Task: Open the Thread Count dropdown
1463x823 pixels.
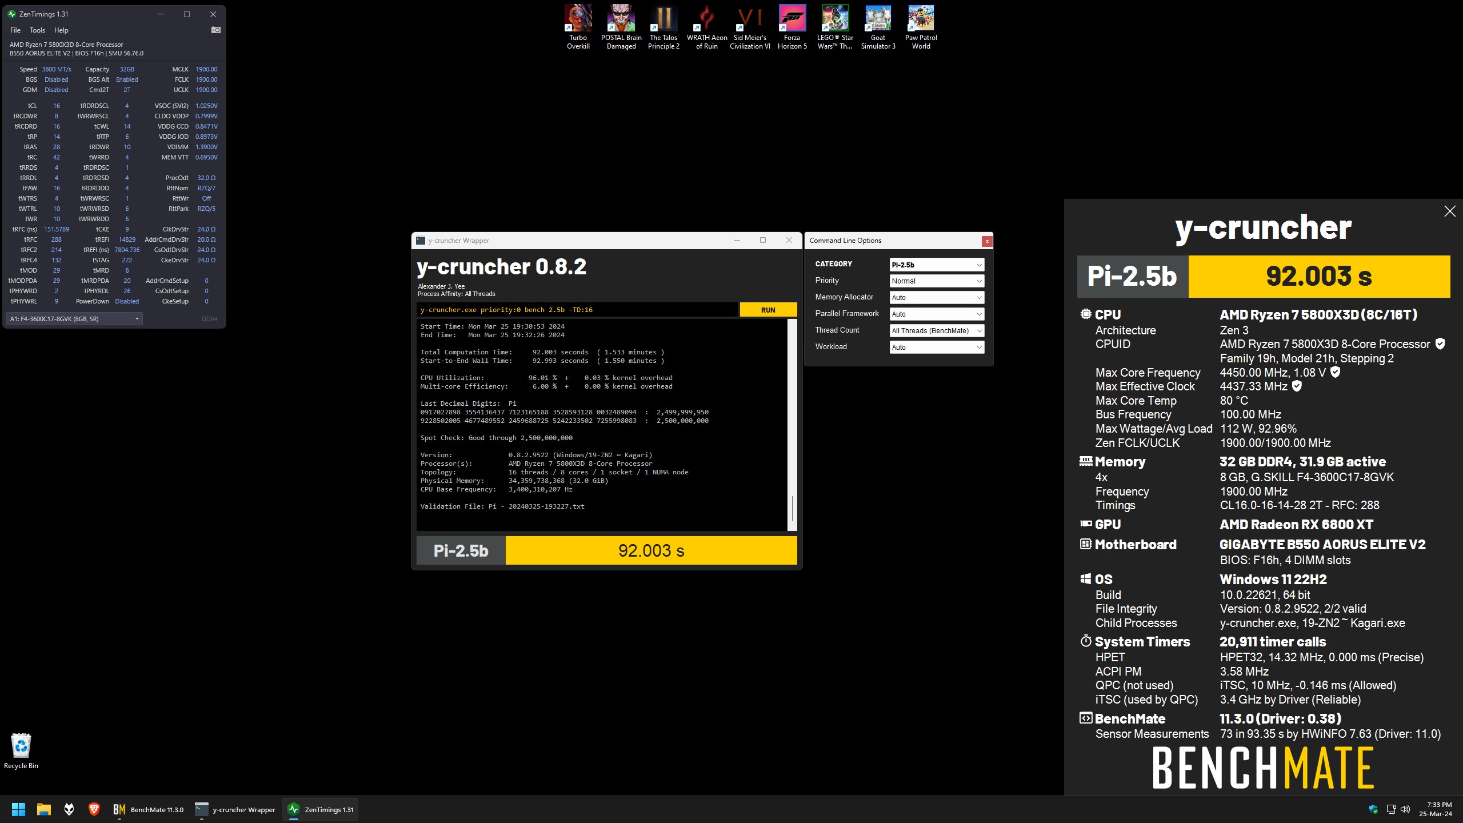Action: [937, 330]
